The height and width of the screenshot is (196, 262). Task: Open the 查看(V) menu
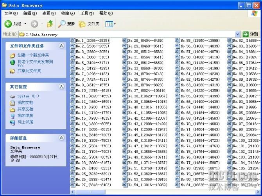point(49,13)
